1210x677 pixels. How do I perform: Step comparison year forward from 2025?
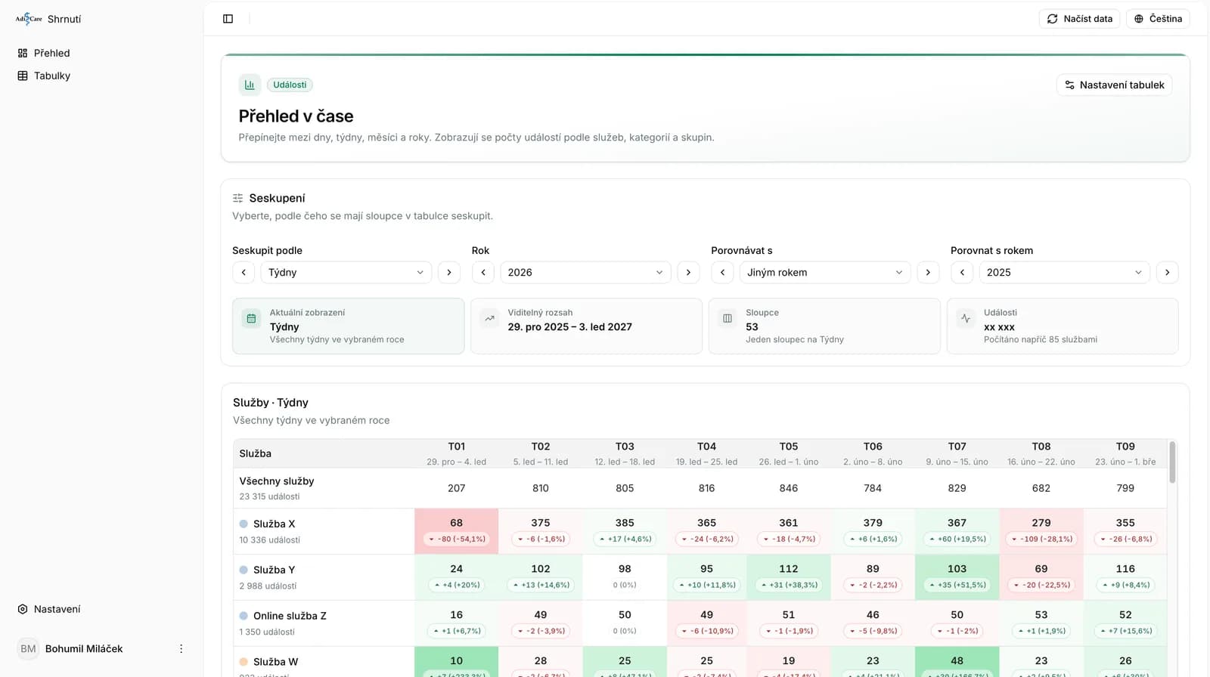1167,273
